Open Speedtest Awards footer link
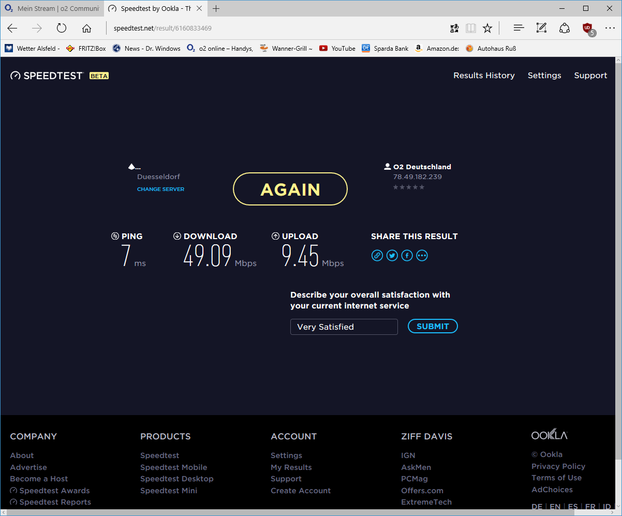This screenshot has width=622, height=516. pyautogui.click(x=50, y=491)
